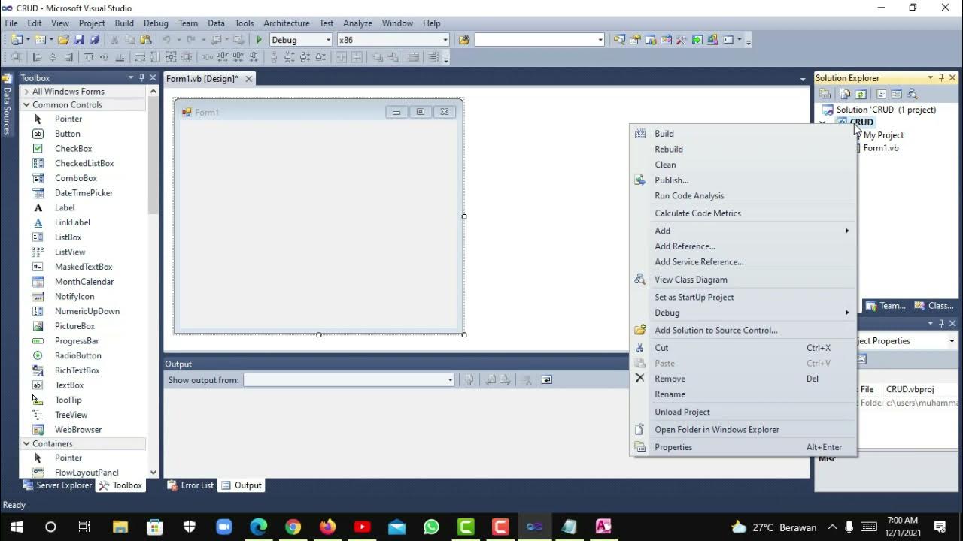Viewport: 963px width, 541px height.
Task: Open Windows Start menu
Action: point(16,527)
